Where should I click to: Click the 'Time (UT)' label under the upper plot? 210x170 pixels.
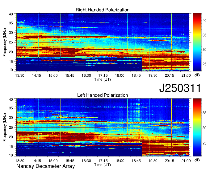tap(103, 79)
